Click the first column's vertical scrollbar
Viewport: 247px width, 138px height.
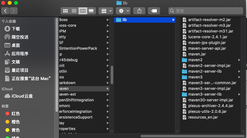pos(112,75)
